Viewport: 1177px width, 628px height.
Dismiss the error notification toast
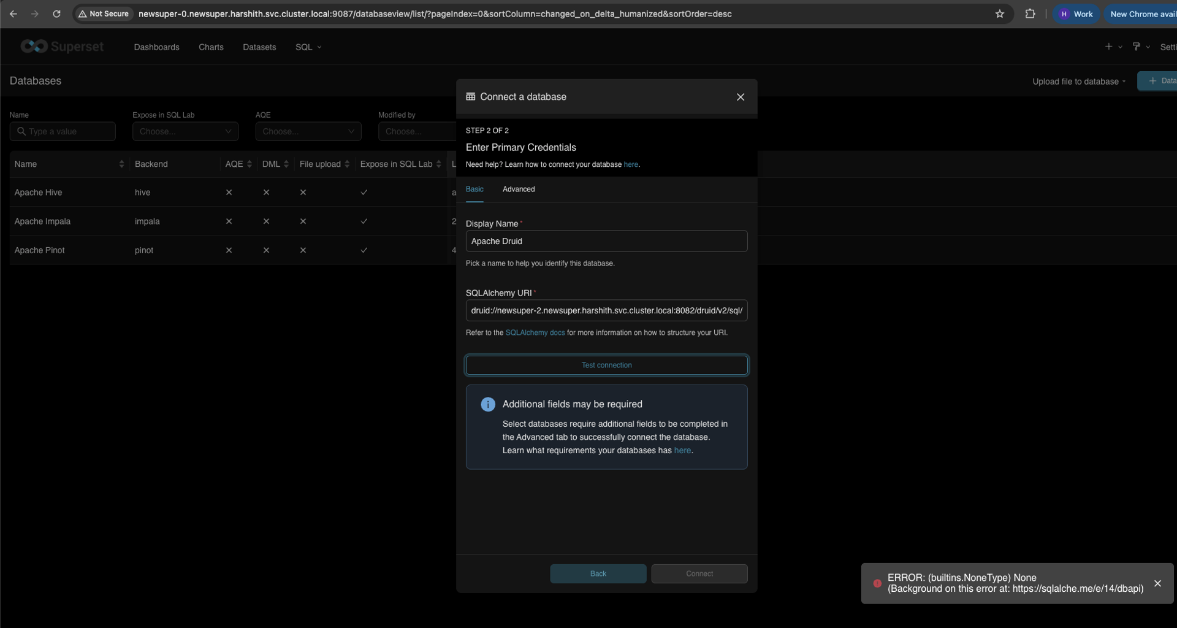[1157, 583]
